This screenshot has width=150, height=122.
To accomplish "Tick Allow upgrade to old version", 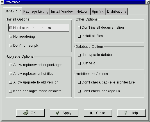I will point(34,82).
